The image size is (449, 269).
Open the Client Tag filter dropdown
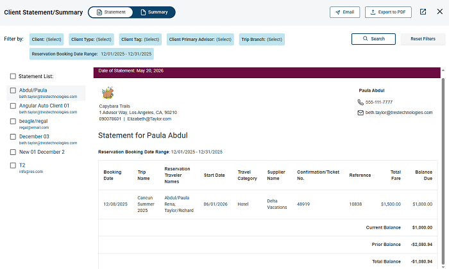(140, 40)
